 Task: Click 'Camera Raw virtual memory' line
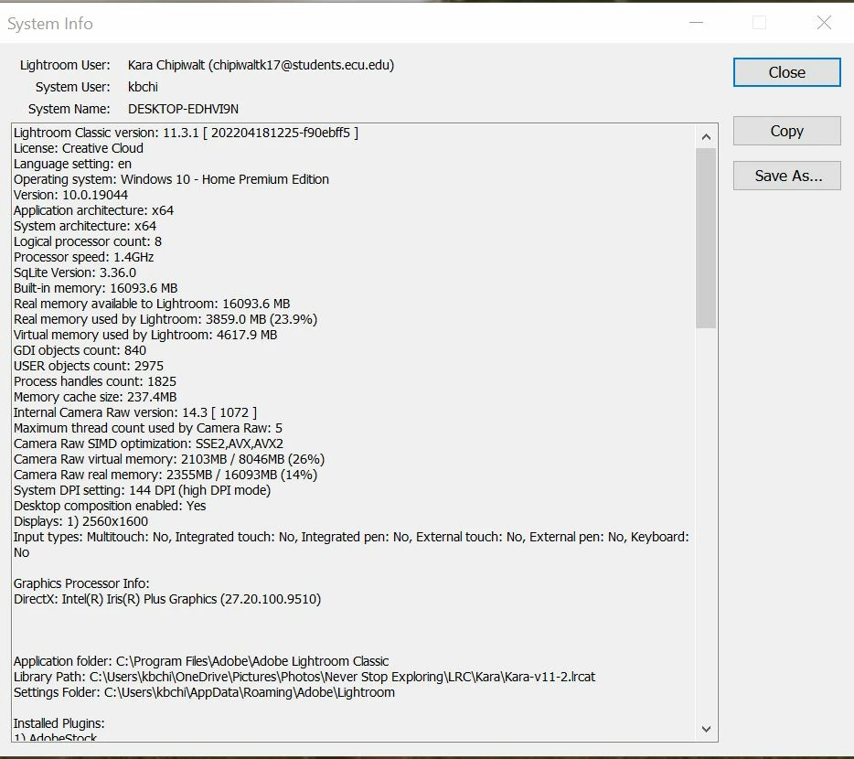coord(169,459)
